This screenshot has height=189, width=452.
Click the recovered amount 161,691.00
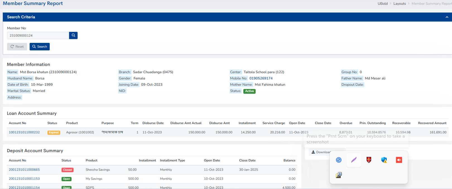(438, 132)
